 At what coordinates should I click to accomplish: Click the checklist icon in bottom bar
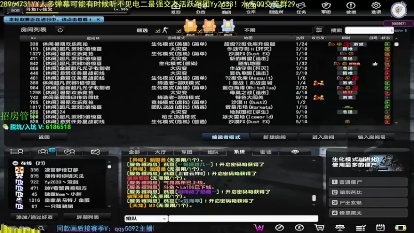coord(360,228)
